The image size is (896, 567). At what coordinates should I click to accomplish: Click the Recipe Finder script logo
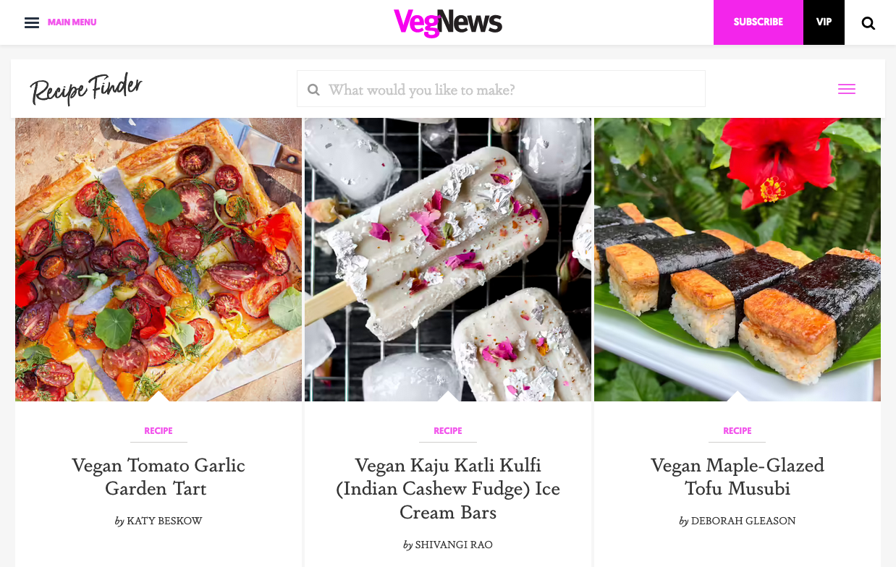[x=86, y=89]
